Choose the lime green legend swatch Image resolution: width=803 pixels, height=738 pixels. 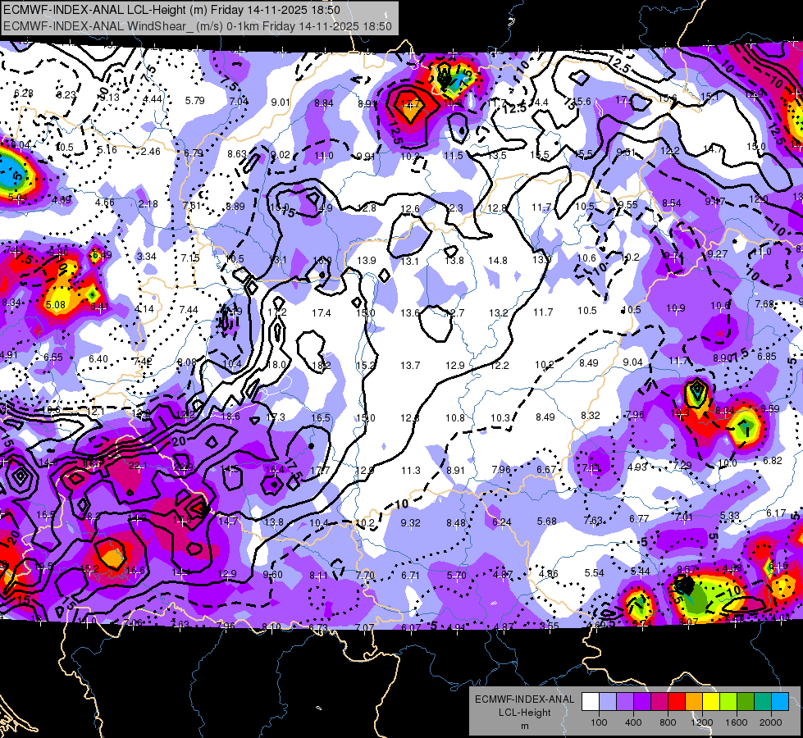(728, 701)
